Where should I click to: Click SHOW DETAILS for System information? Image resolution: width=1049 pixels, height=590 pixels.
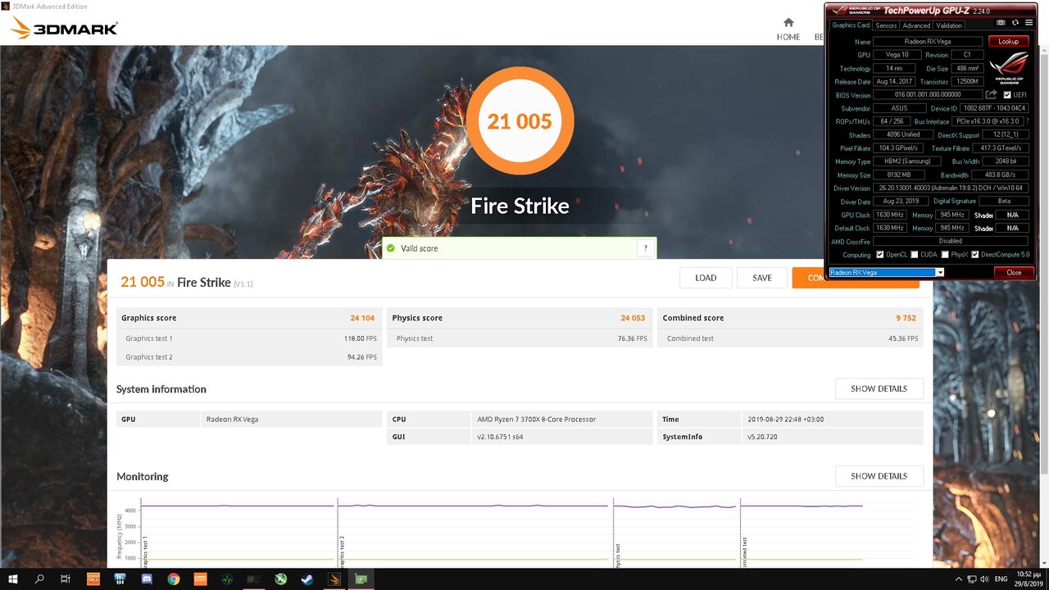tap(879, 388)
